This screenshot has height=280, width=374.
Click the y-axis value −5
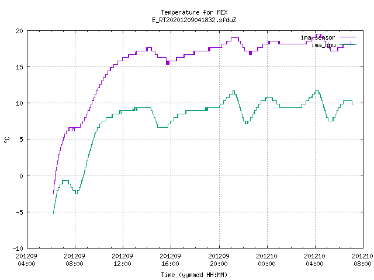click(x=18, y=212)
